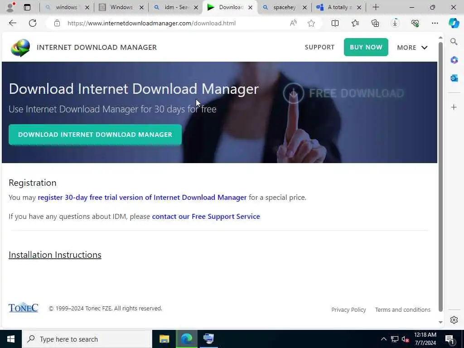Click the sidebar search icon

454,42
